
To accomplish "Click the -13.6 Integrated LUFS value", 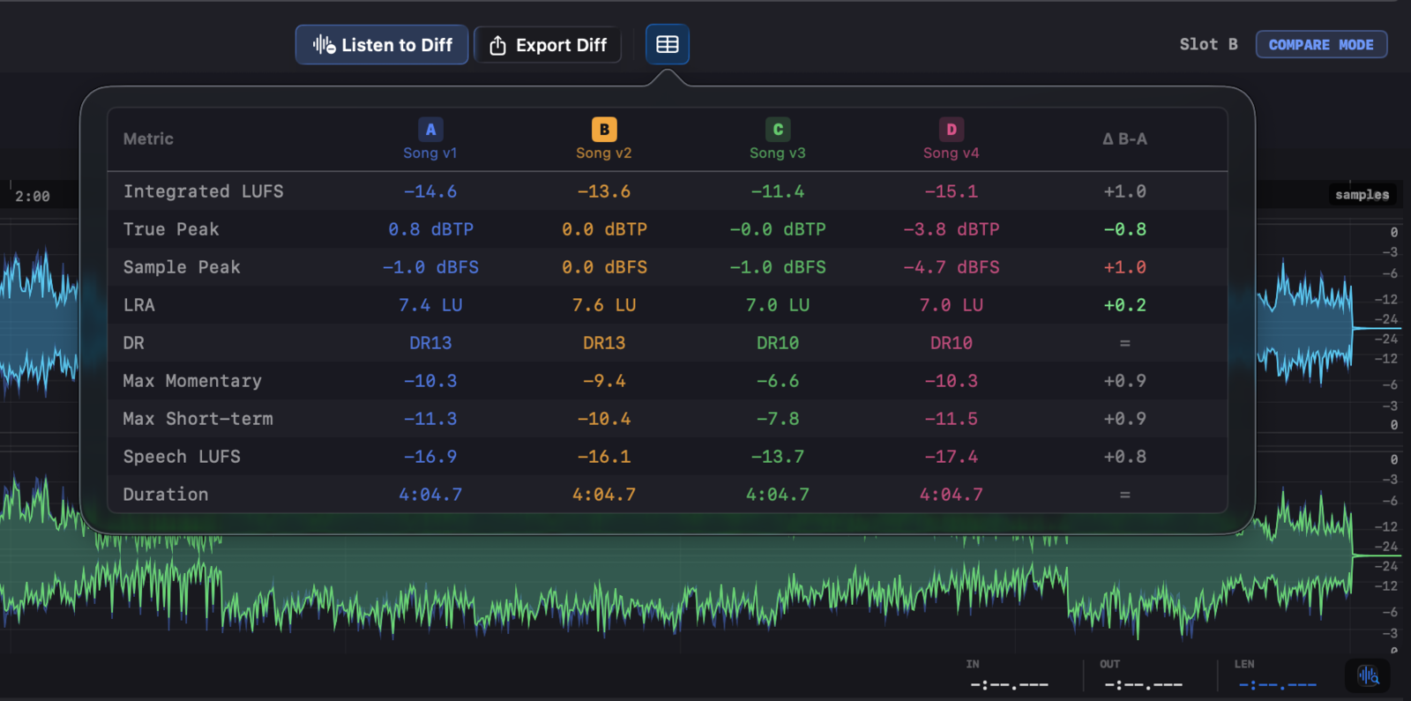I will pos(604,191).
